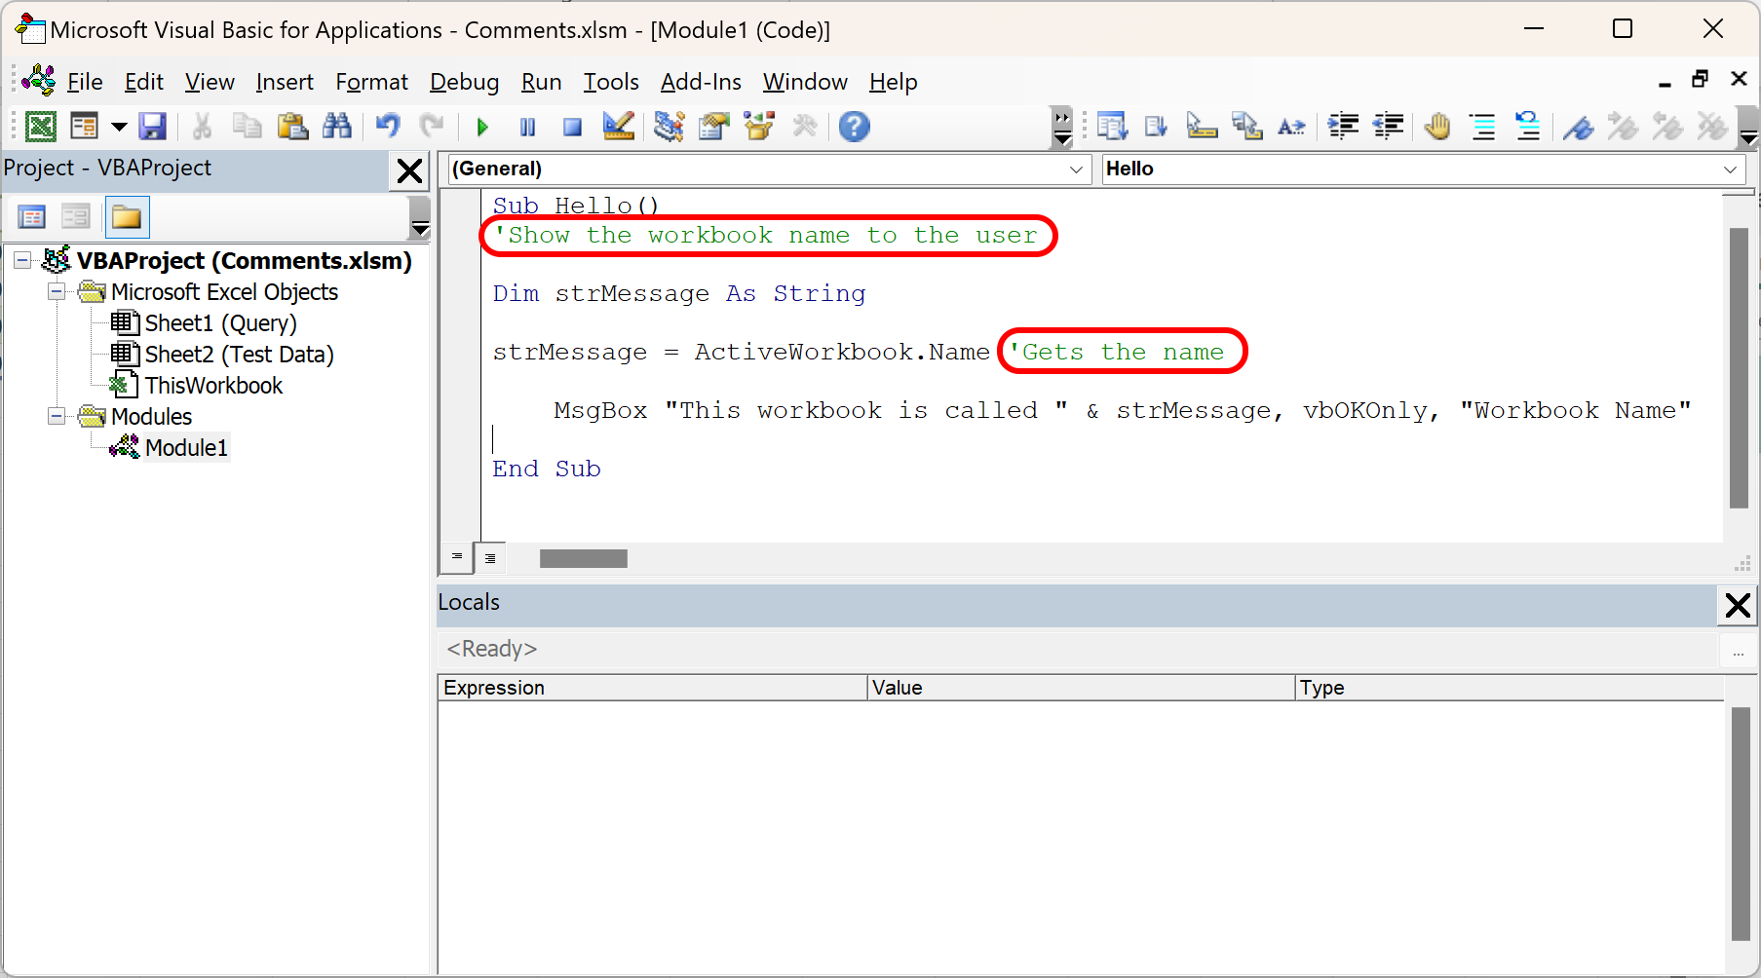Image resolution: width=1761 pixels, height=978 pixels.
Task: Click the Uncomment Block icon
Action: [x=1528, y=127]
